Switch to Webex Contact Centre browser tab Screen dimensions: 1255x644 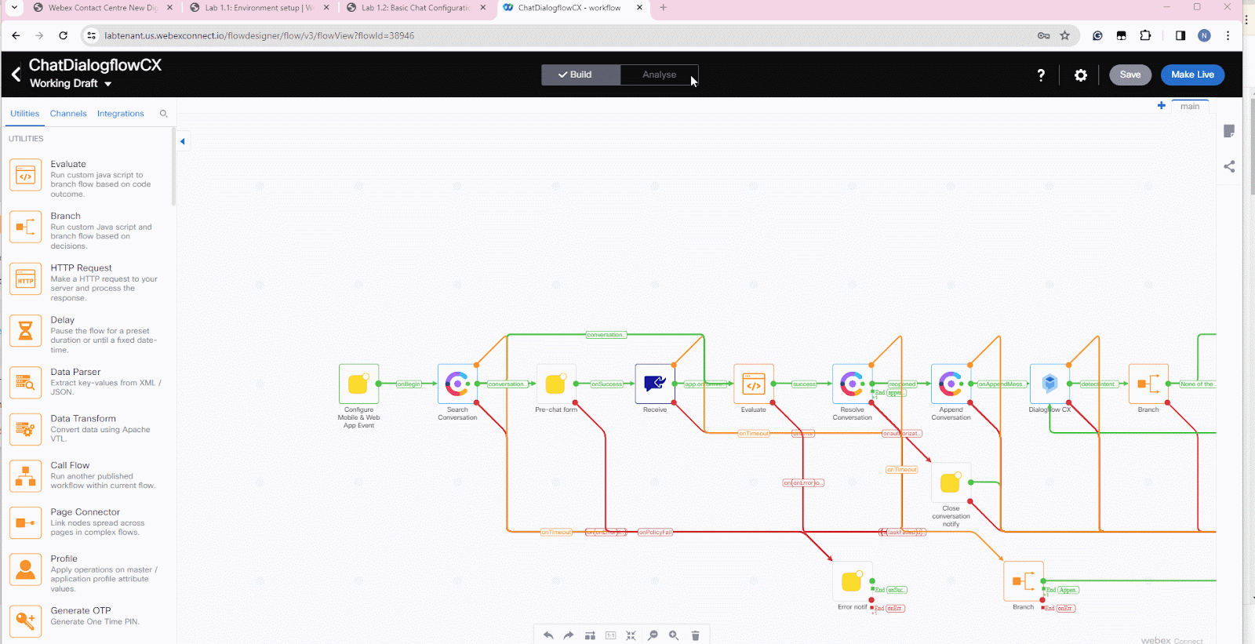point(102,8)
